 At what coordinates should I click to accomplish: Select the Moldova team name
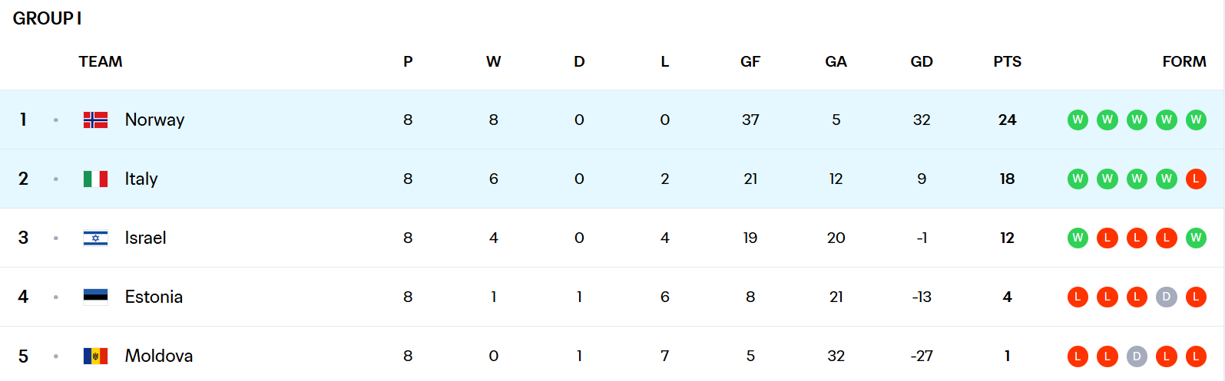[159, 356]
